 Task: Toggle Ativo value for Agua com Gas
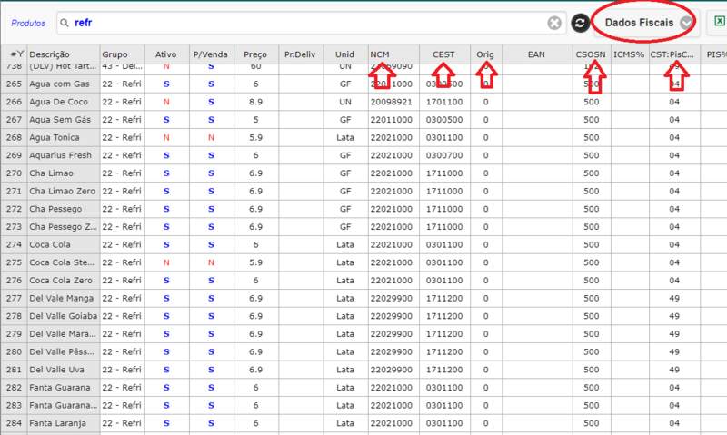point(166,84)
